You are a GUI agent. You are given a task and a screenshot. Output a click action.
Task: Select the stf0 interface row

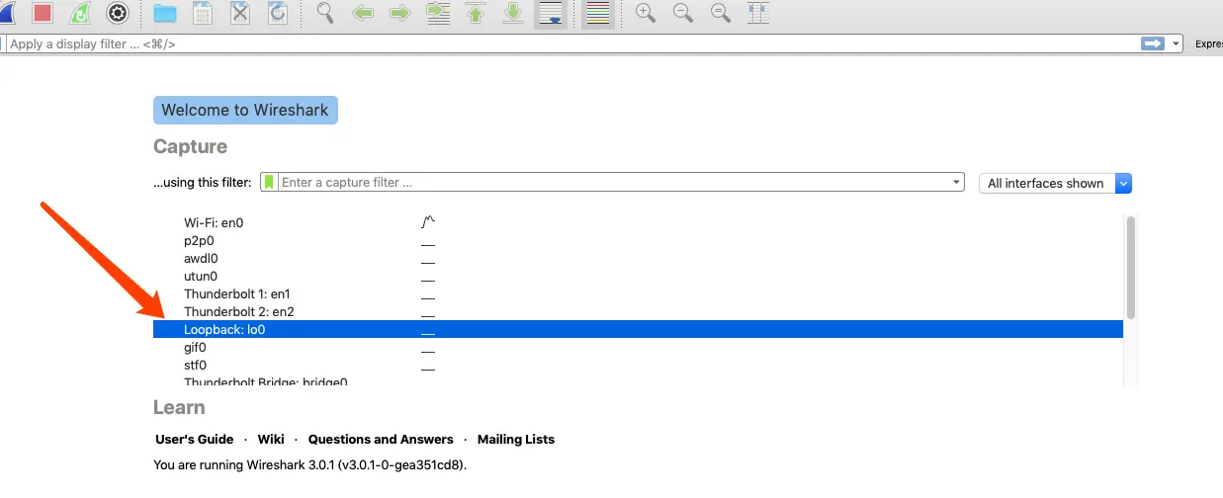tap(638, 365)
